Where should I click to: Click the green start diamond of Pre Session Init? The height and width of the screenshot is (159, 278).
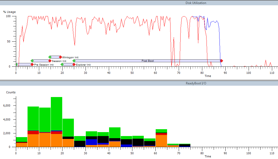[x=16, y=65]
